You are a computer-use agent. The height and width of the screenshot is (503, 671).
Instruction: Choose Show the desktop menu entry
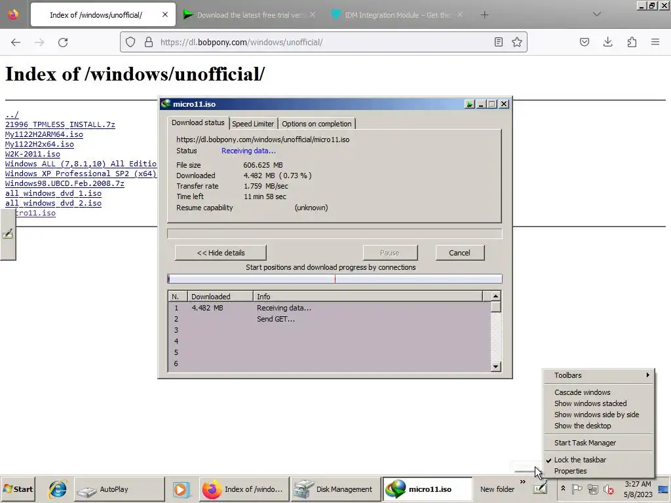tap(583, 426)
